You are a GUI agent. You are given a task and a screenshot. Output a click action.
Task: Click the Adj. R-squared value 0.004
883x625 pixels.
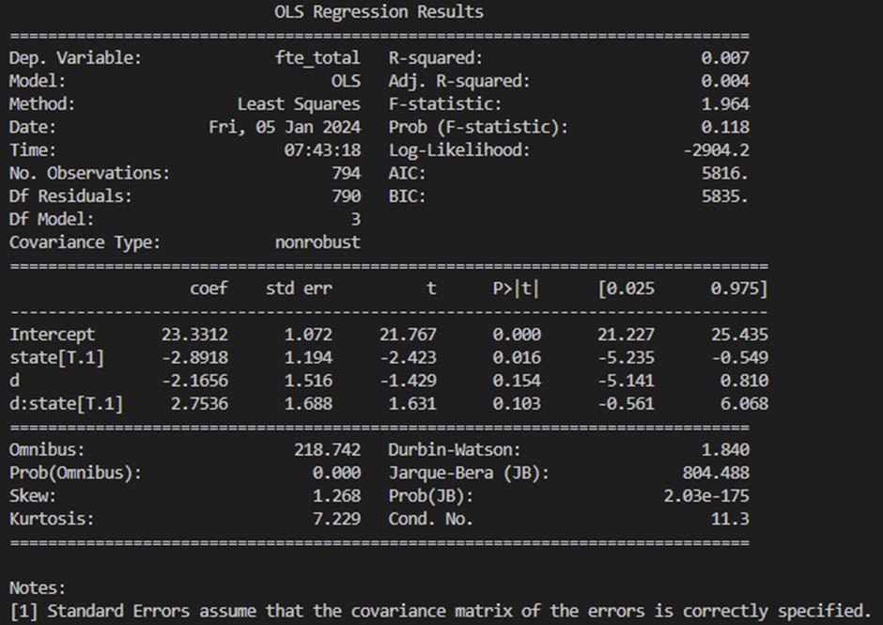(725, 81)
